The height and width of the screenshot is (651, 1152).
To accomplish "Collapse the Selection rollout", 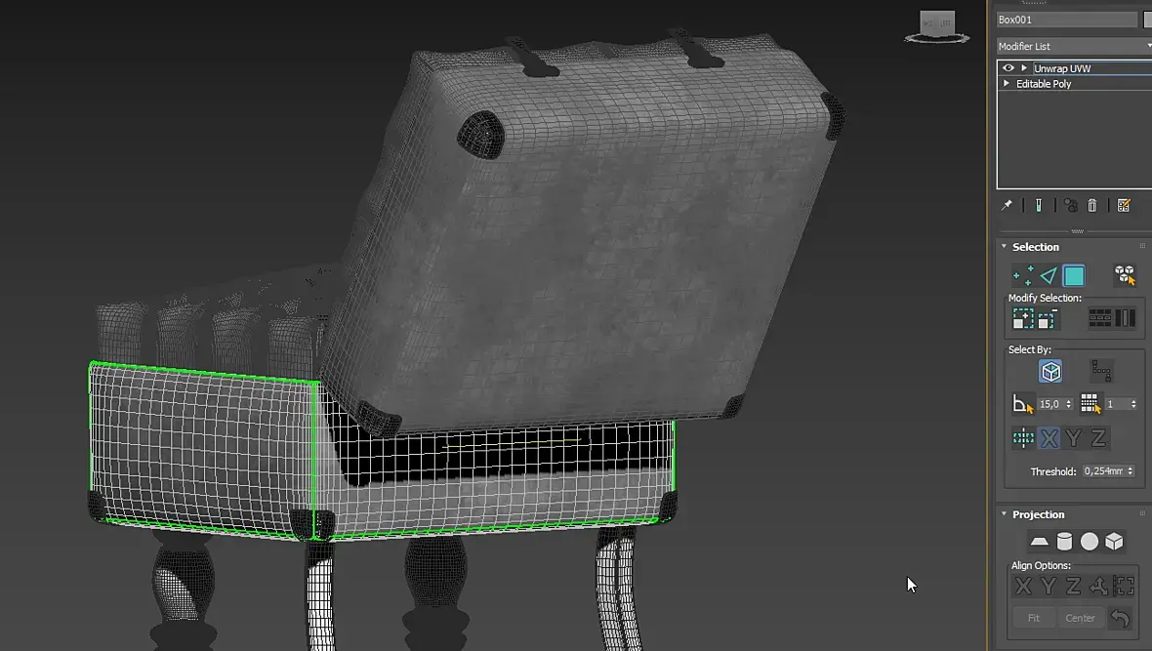I will coord(1005,247).
